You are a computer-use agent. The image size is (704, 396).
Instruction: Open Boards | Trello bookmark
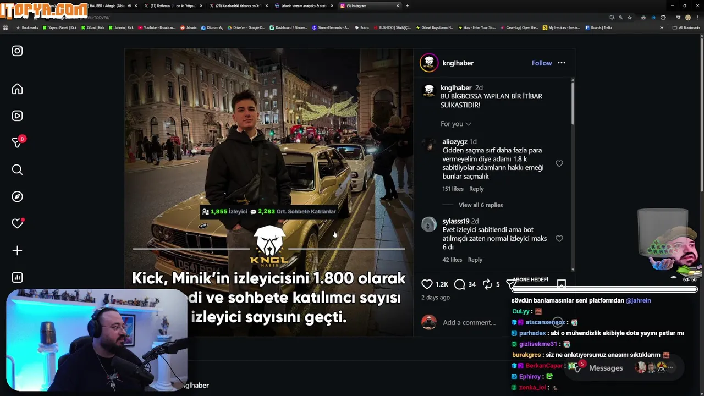(x=598, y=28)
